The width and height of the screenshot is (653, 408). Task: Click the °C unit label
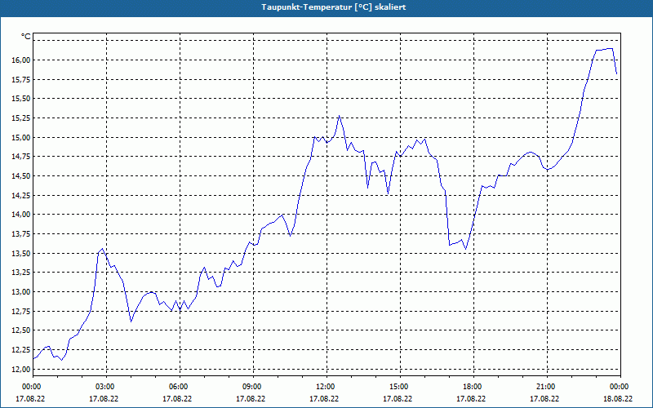click(26, 37)
